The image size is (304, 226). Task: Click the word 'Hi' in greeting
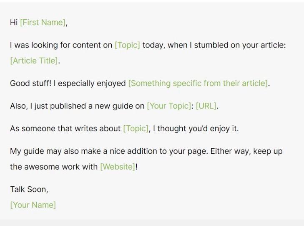coord(14,23)
